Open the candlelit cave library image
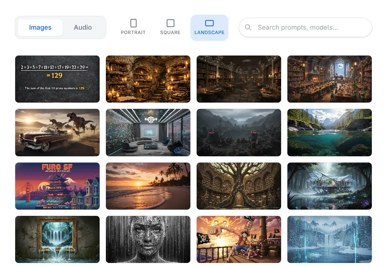The image size is (387, 267). coord(148,79)
